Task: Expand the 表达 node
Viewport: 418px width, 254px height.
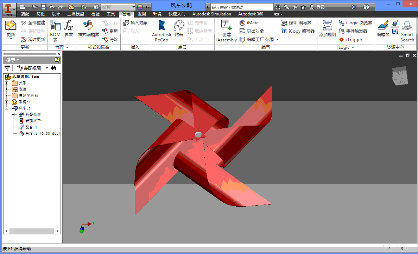Action: [x=7, y=89]
